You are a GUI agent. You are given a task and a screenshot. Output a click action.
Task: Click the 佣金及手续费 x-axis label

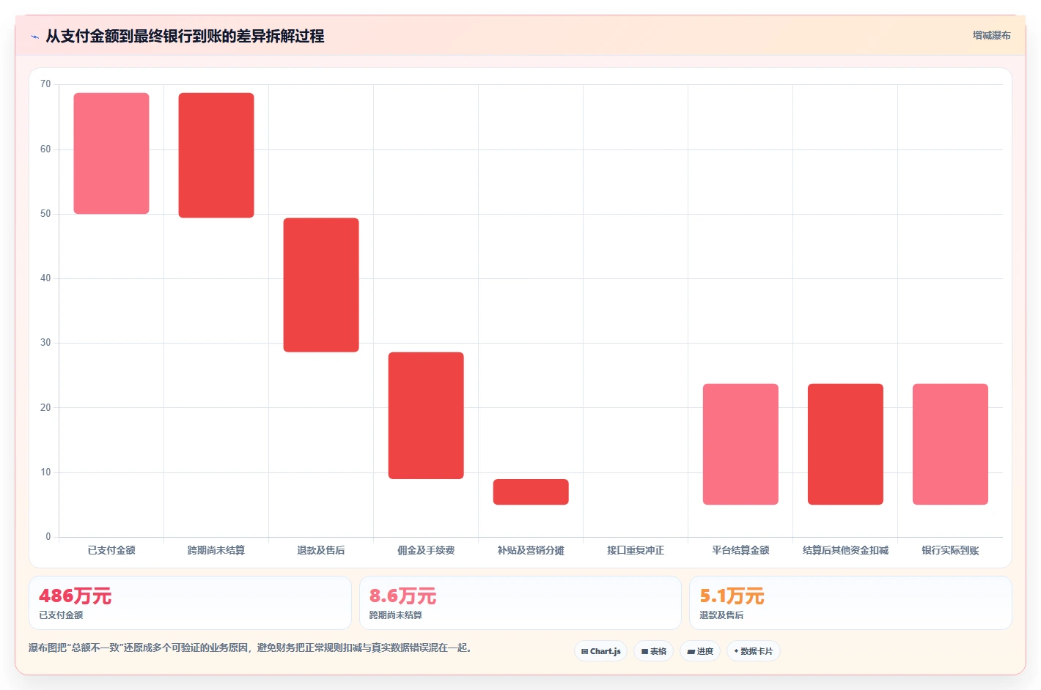[x=426, y=550]
